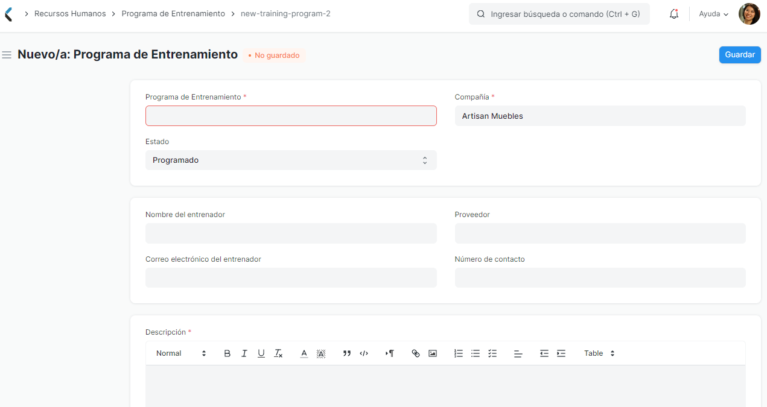Click the No guardado status indicator

click(274, 55)
